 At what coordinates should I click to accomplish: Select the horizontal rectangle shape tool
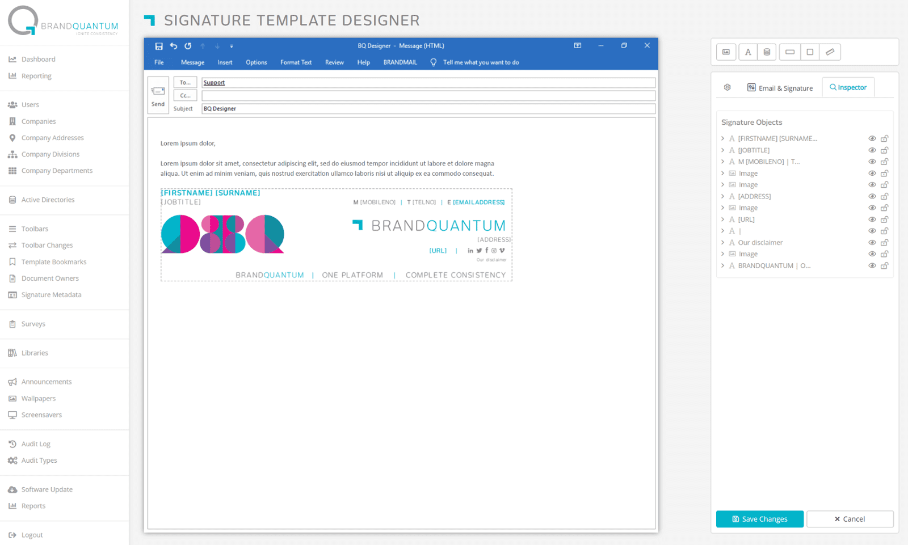pos(789,52)
